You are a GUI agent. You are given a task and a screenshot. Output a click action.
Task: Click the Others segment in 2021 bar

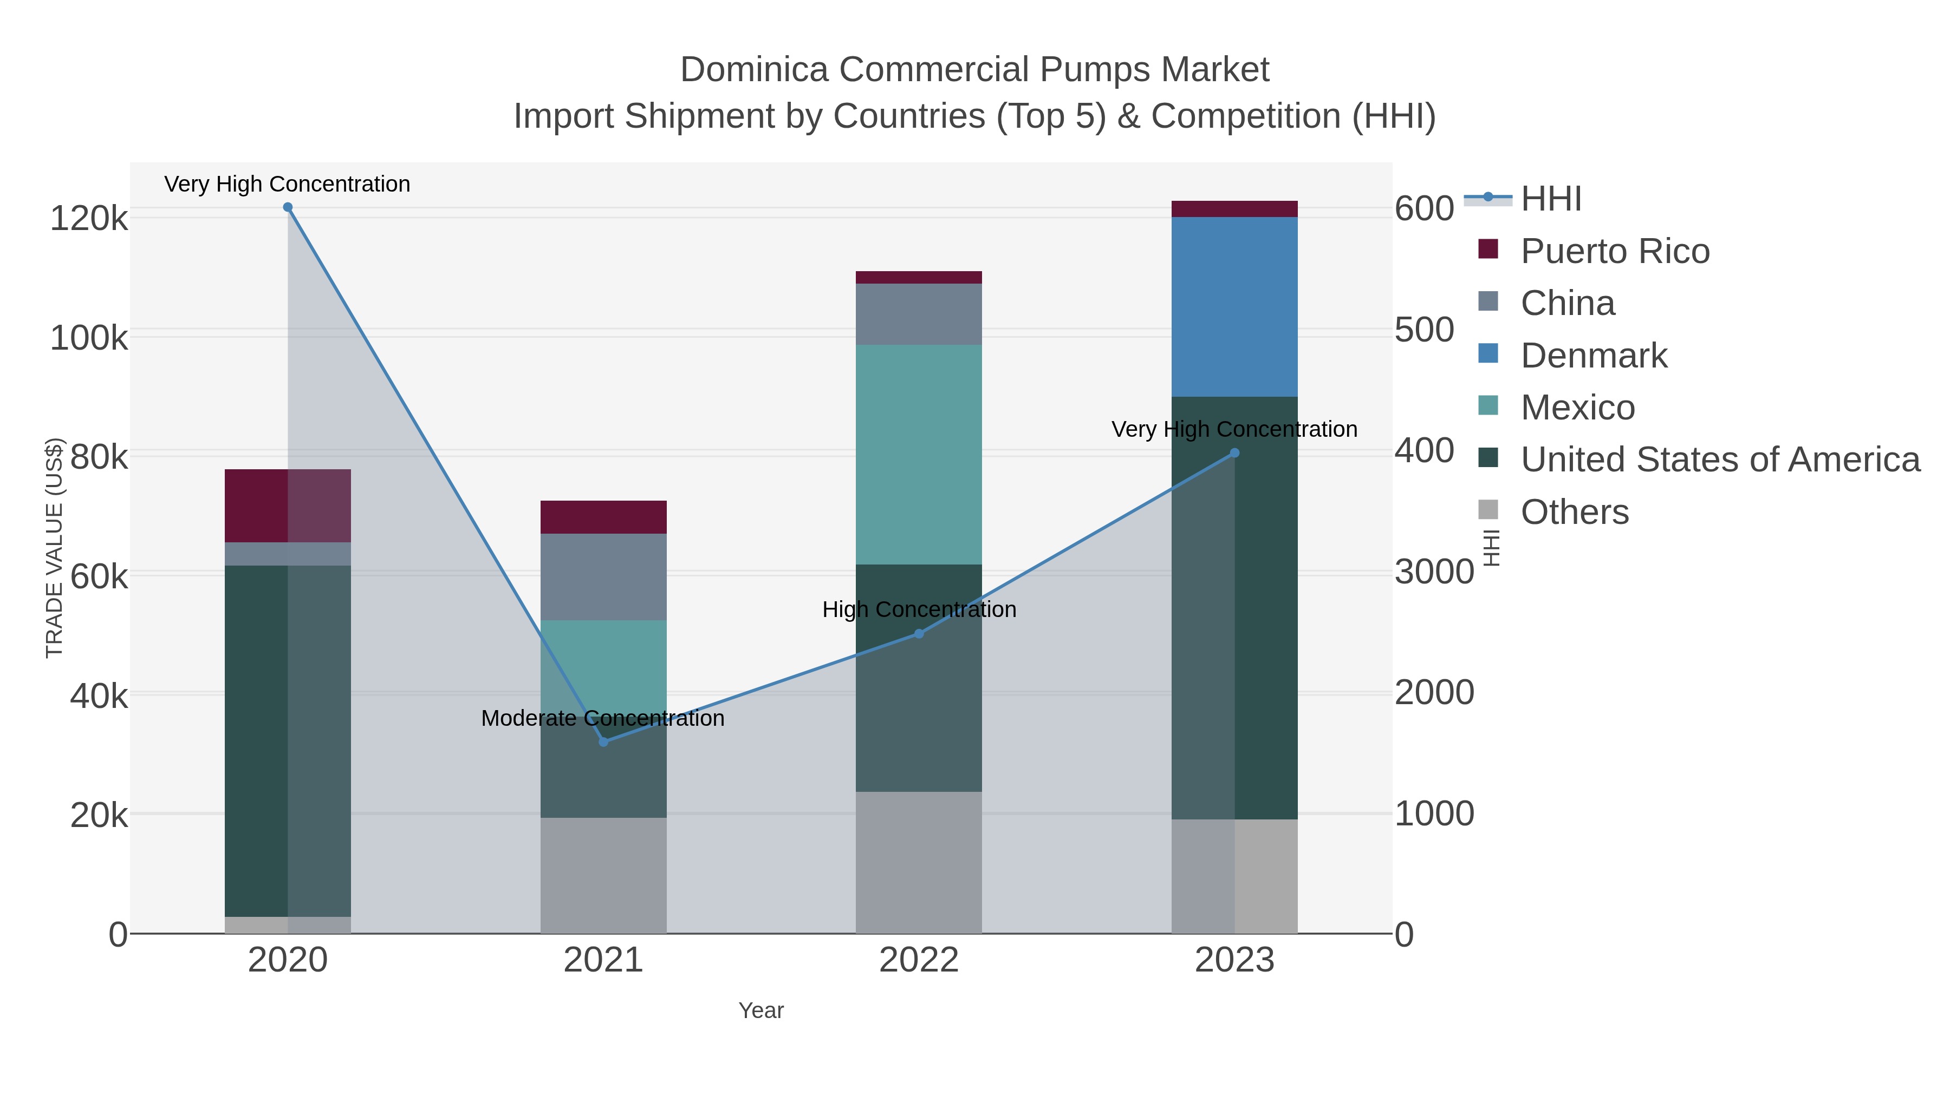click(x=603, y=876)
